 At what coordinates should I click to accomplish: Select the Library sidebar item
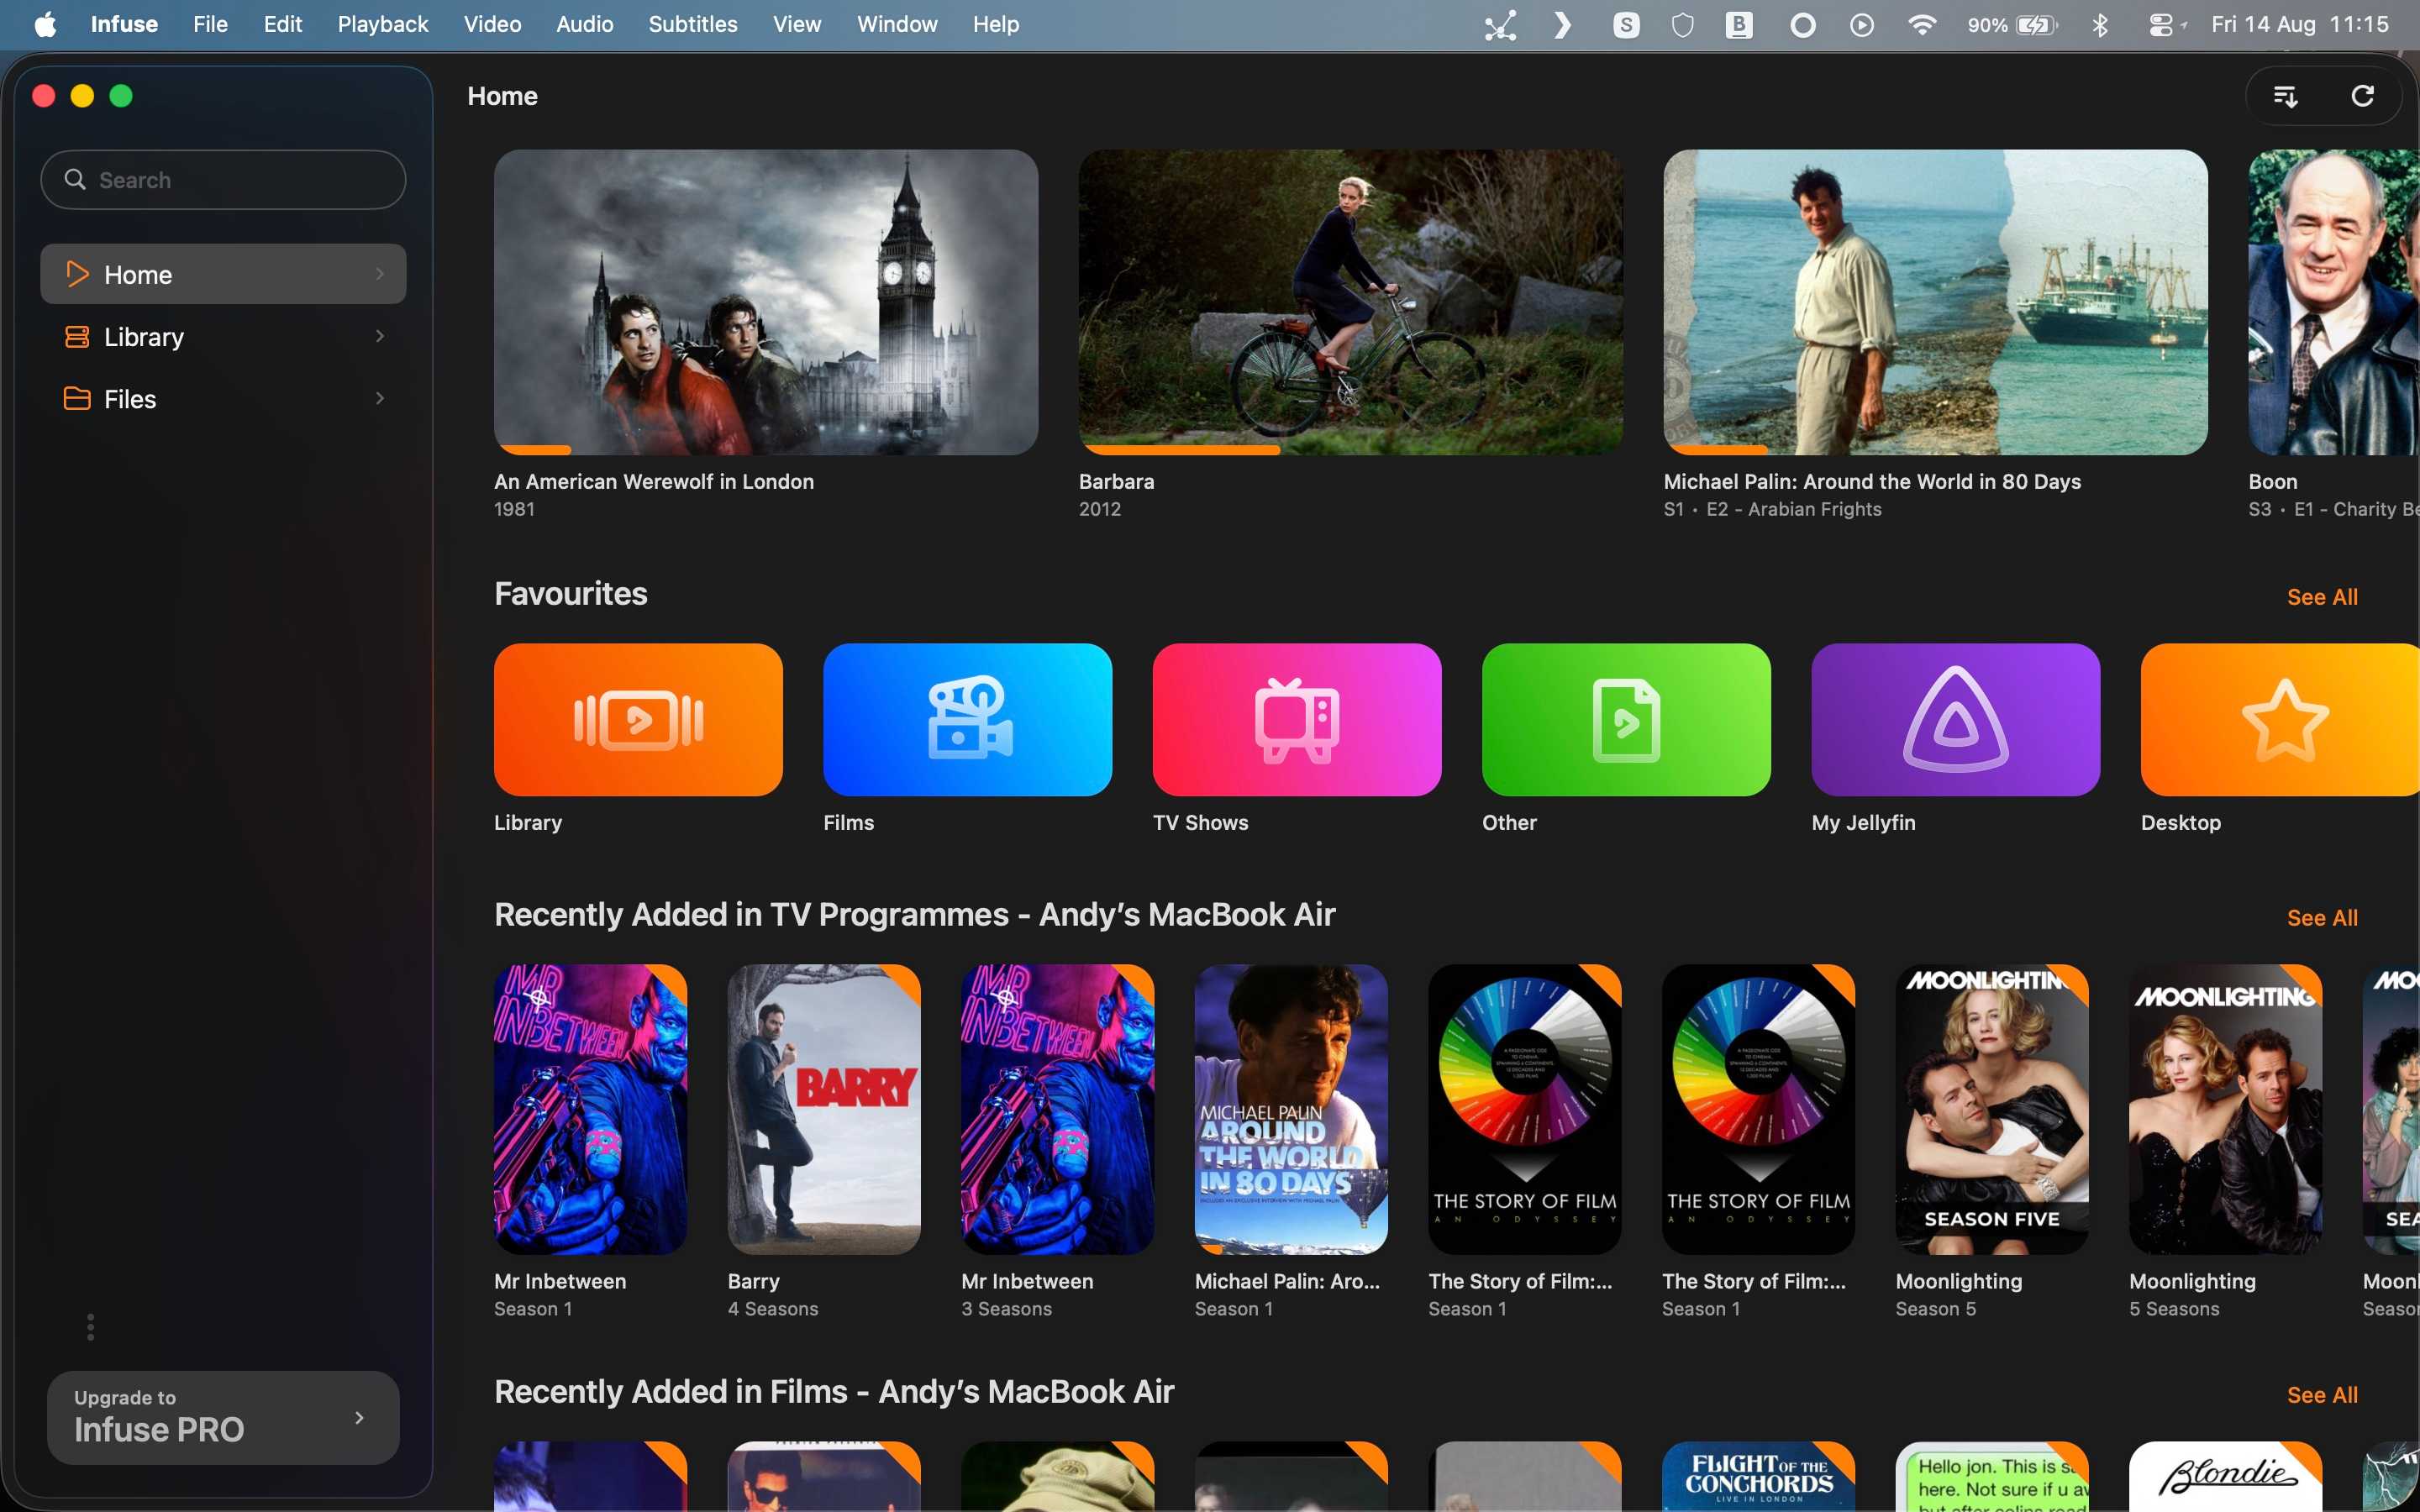pyautogui.click(x=223, y=336)
